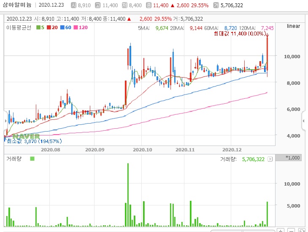Image resolution: width=308 pixels, height=232 pixels.
Task: Click the 이동평균선 legend label
Action: pos(19,27)
